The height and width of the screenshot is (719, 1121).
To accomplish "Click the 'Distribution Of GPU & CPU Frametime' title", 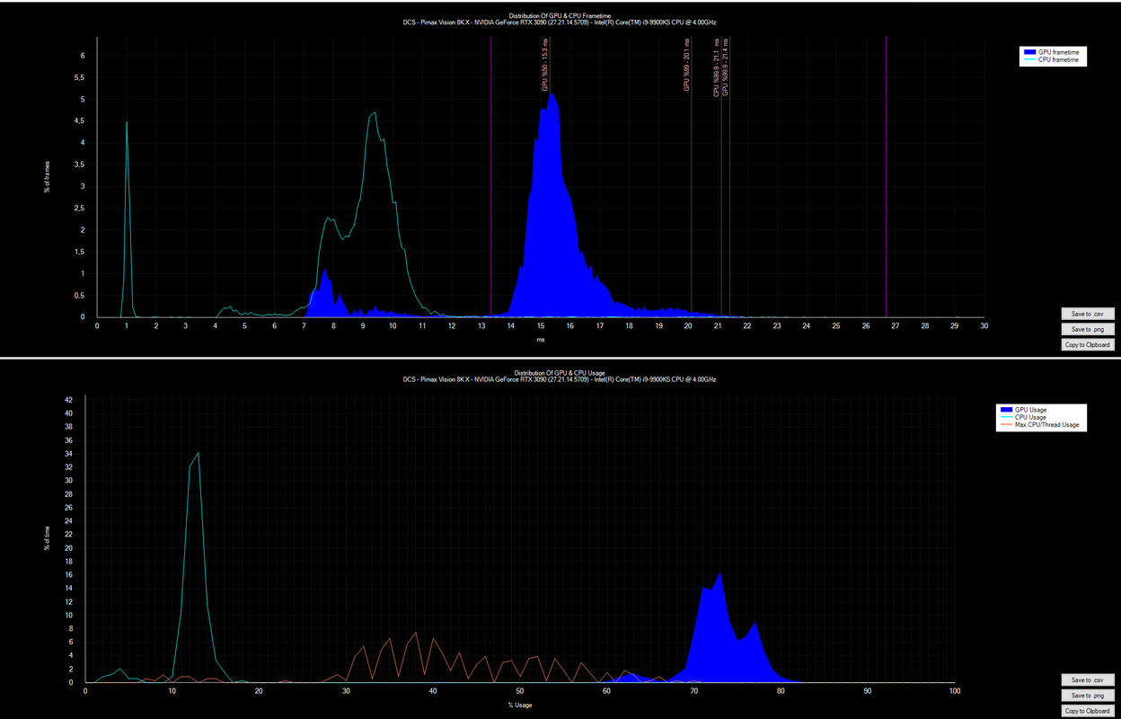I will pos(560,15).
